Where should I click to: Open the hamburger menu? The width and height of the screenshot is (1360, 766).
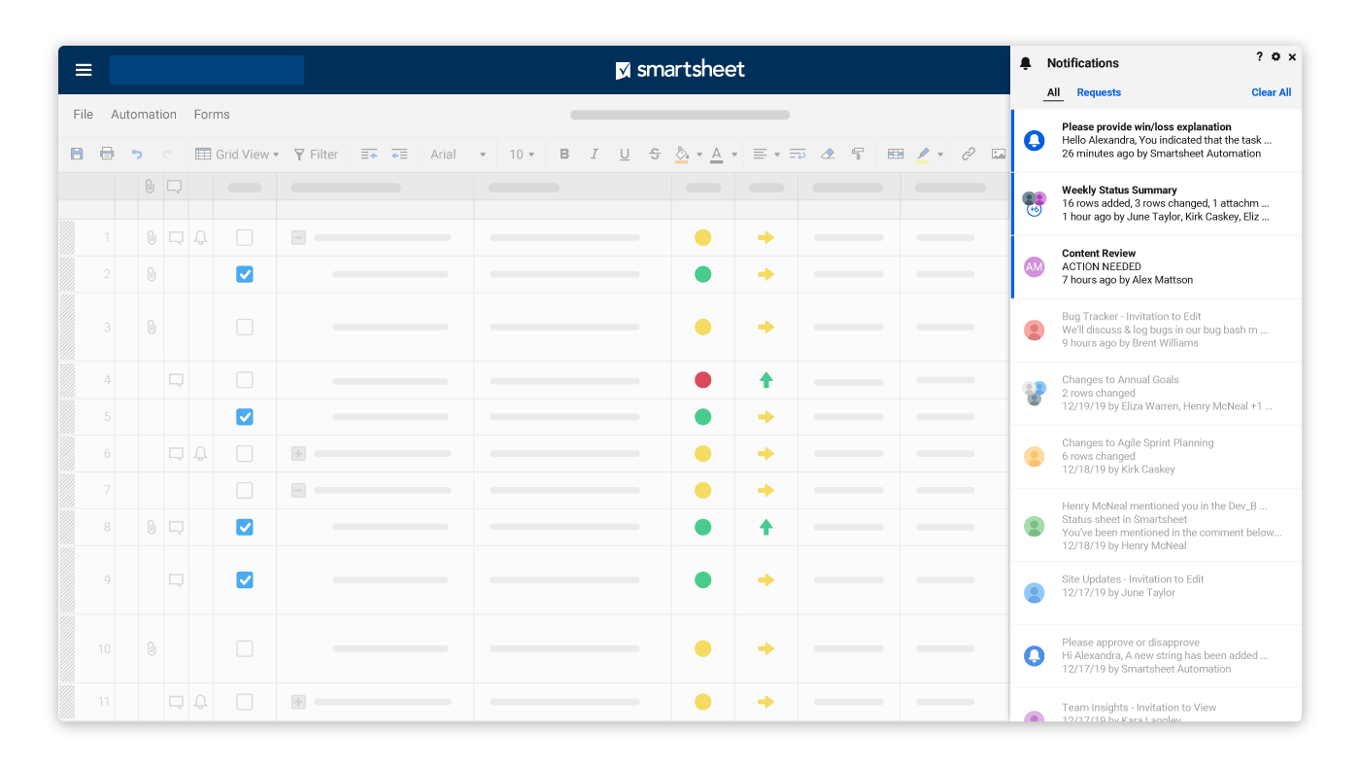[x=84, y=70]
